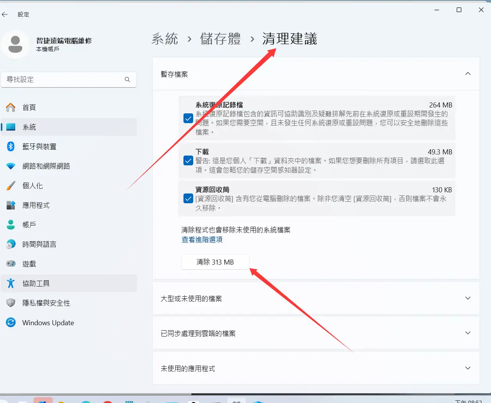
Task: Click the note 清除程式也會移除未使用的系統檔案
Action: tap(236, 230)
